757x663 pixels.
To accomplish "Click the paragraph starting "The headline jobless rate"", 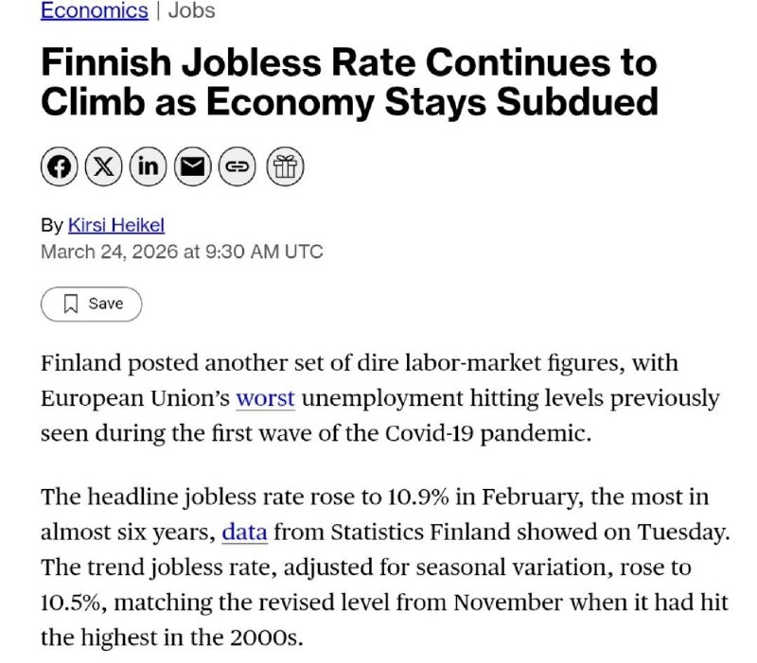I will point(378,567).
